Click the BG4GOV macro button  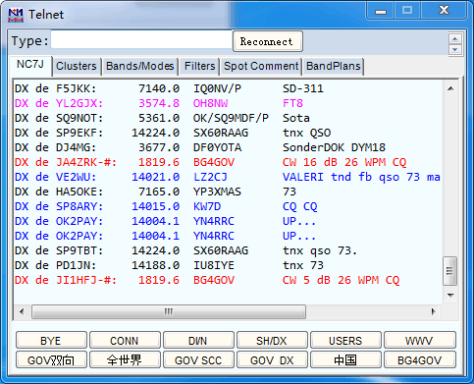419,360
